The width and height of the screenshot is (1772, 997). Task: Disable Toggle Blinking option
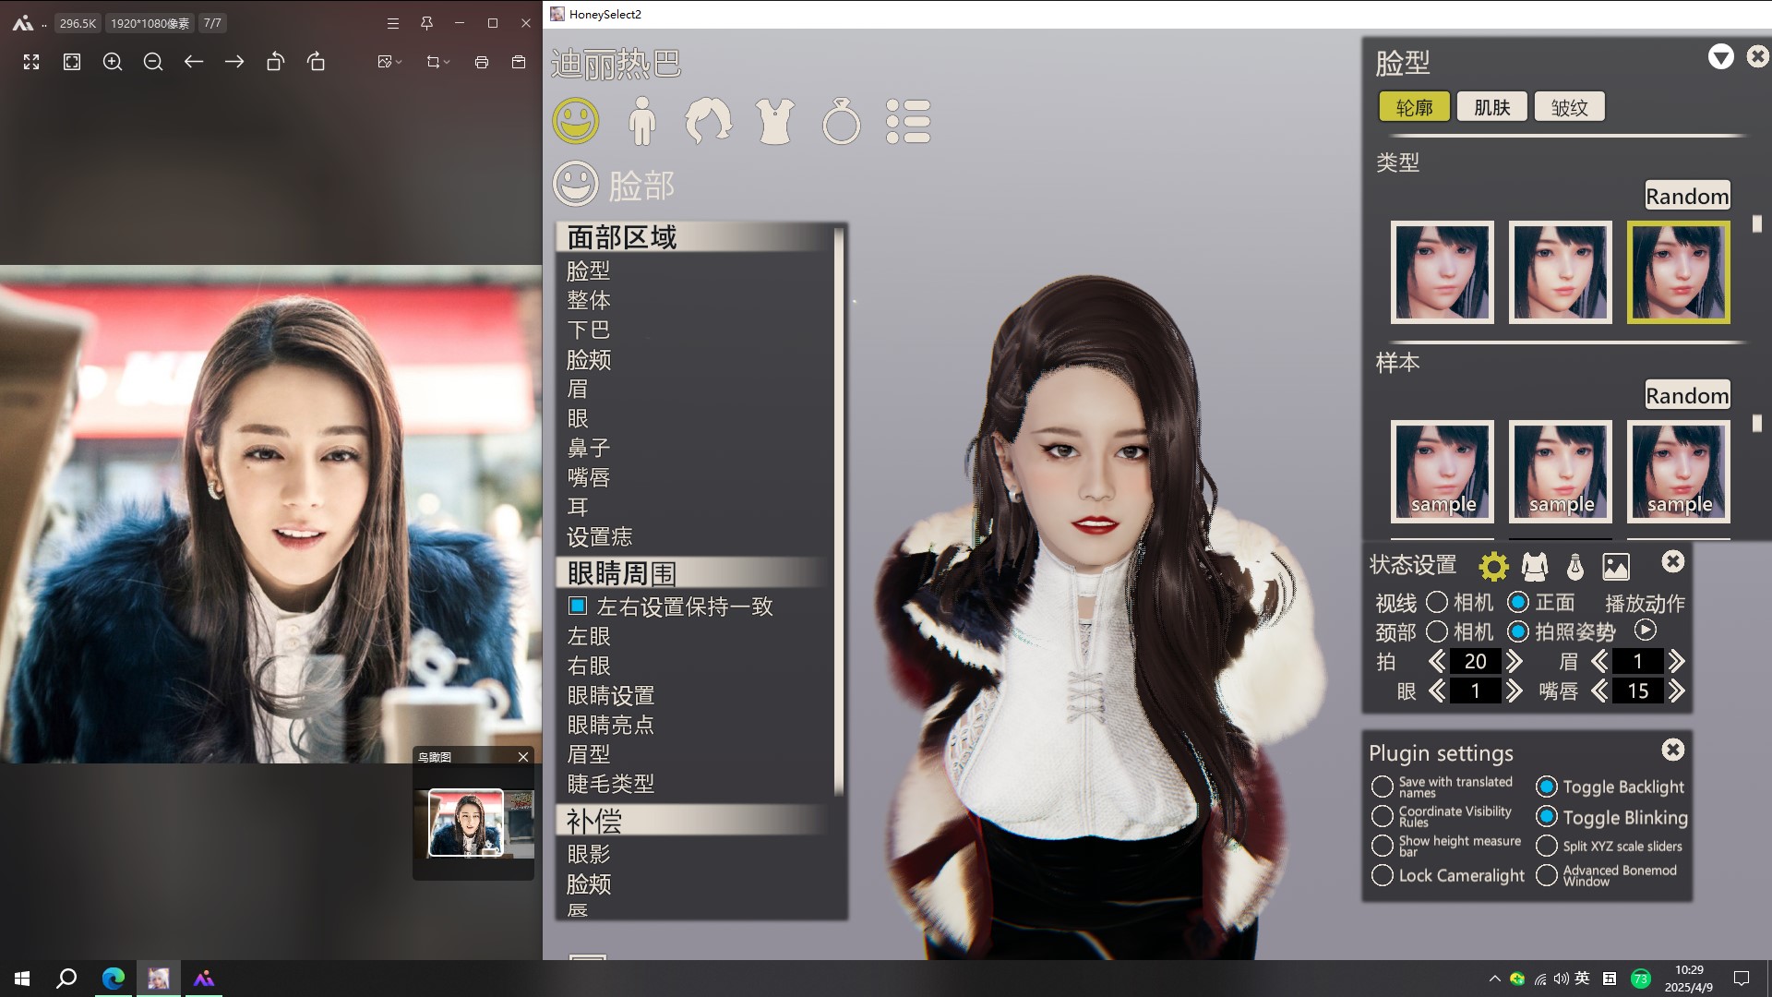[1547, 817]
